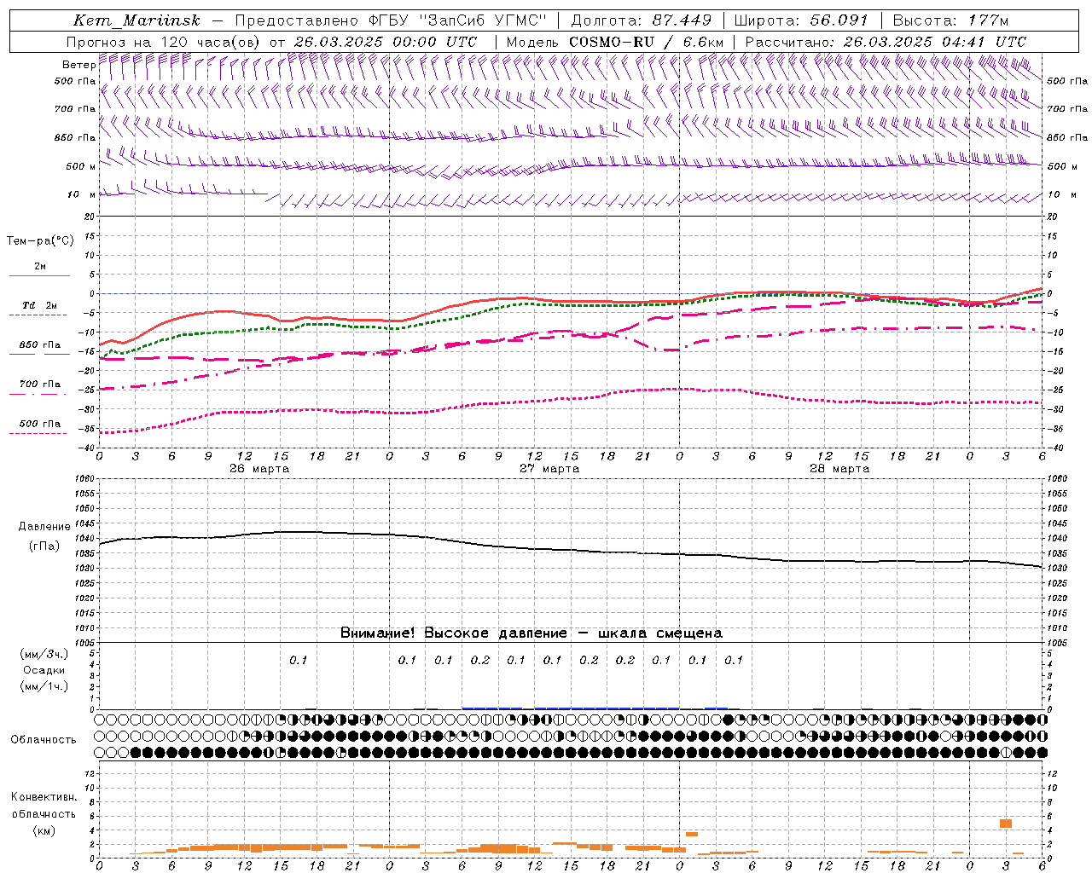Click the orange convective bar just after 28 марта midnight
The height and width of the screenshot is (873, 1092).
click(692, 834)
